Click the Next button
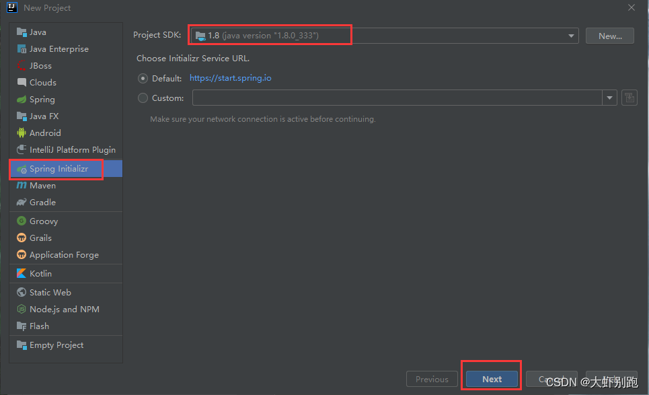 click(x=492, y=379)
